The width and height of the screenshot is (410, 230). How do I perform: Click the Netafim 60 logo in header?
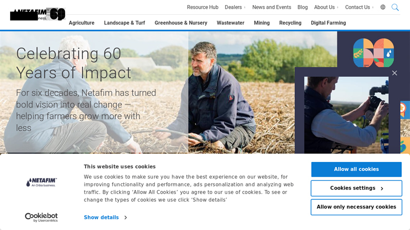pos(38,14)
